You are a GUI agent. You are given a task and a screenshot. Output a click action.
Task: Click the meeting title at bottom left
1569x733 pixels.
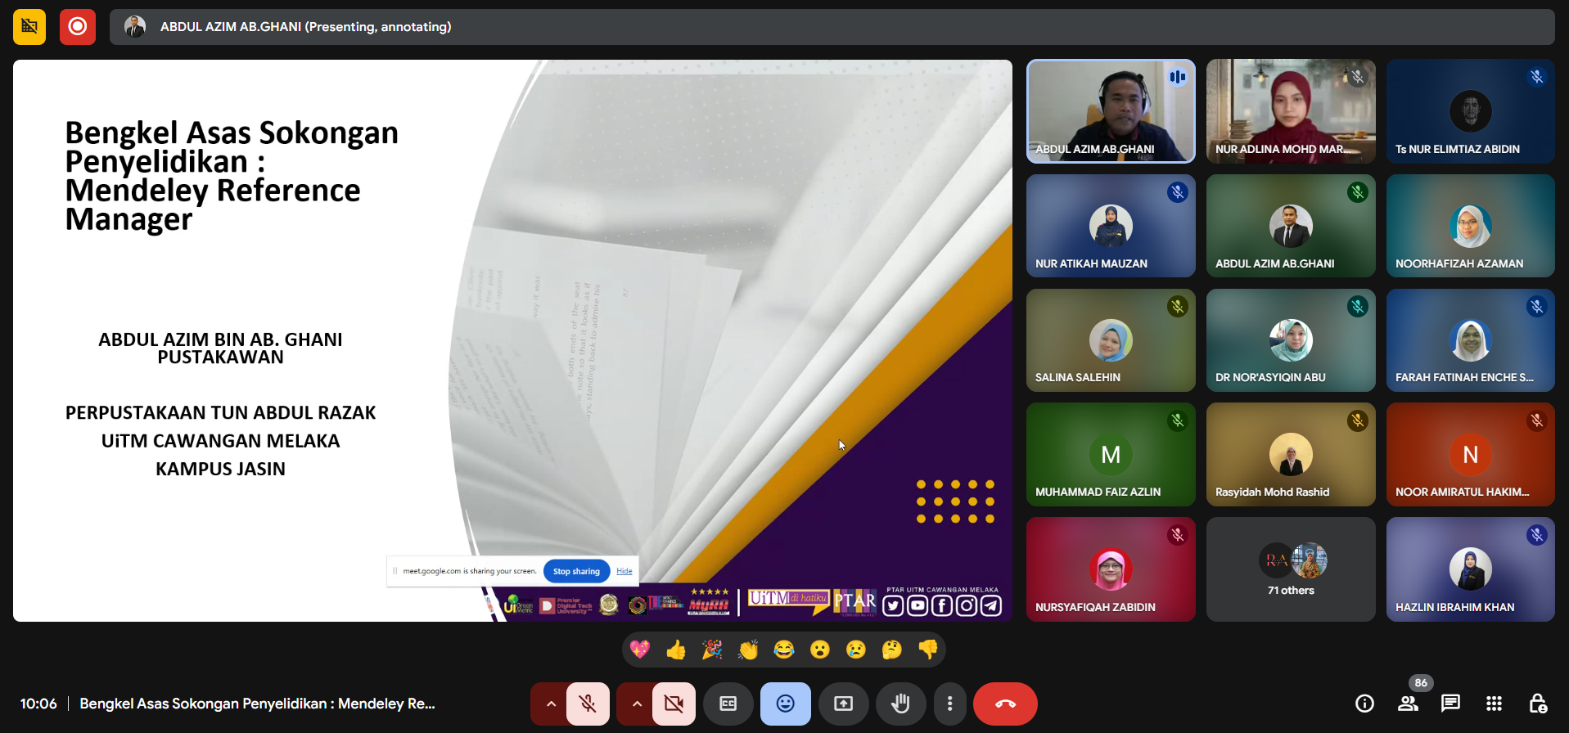[257, 704]
